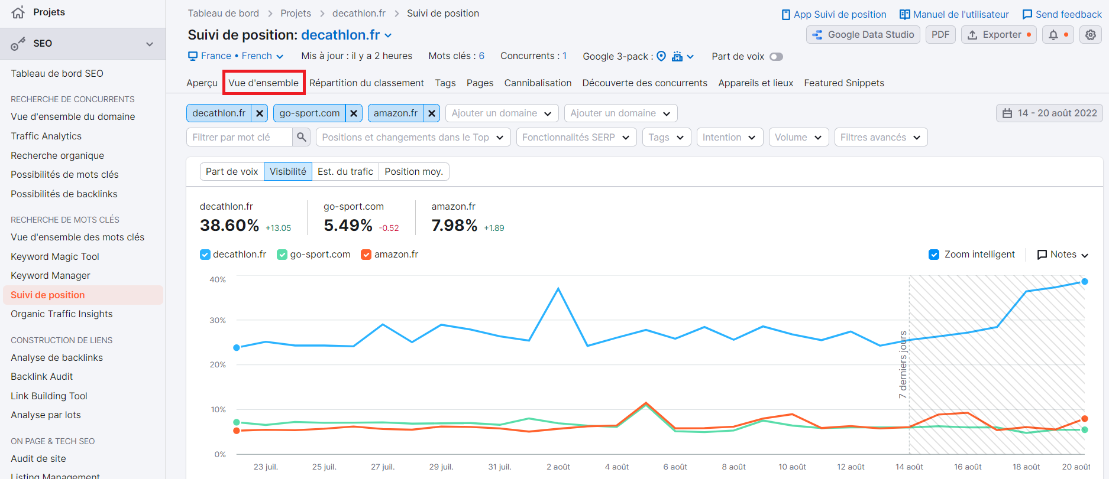Select the Position moy. chart tab

(413, 172)
